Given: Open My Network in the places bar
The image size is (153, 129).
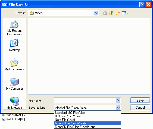Looking at the screenshot, I should [14, 103].
